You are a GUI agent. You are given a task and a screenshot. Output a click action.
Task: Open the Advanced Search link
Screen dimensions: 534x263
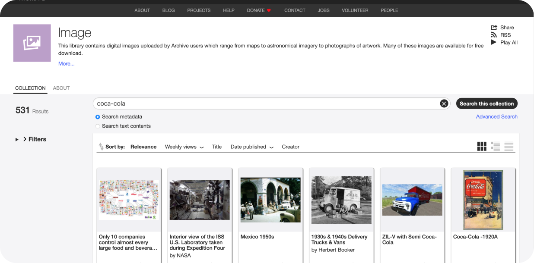click(496, 117)
